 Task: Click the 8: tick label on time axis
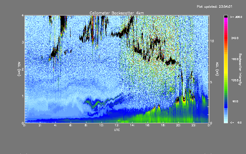[86, 125]
